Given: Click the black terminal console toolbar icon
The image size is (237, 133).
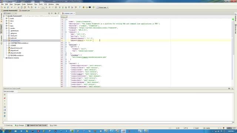Looking at the screenshot, I should pos(90,7).
